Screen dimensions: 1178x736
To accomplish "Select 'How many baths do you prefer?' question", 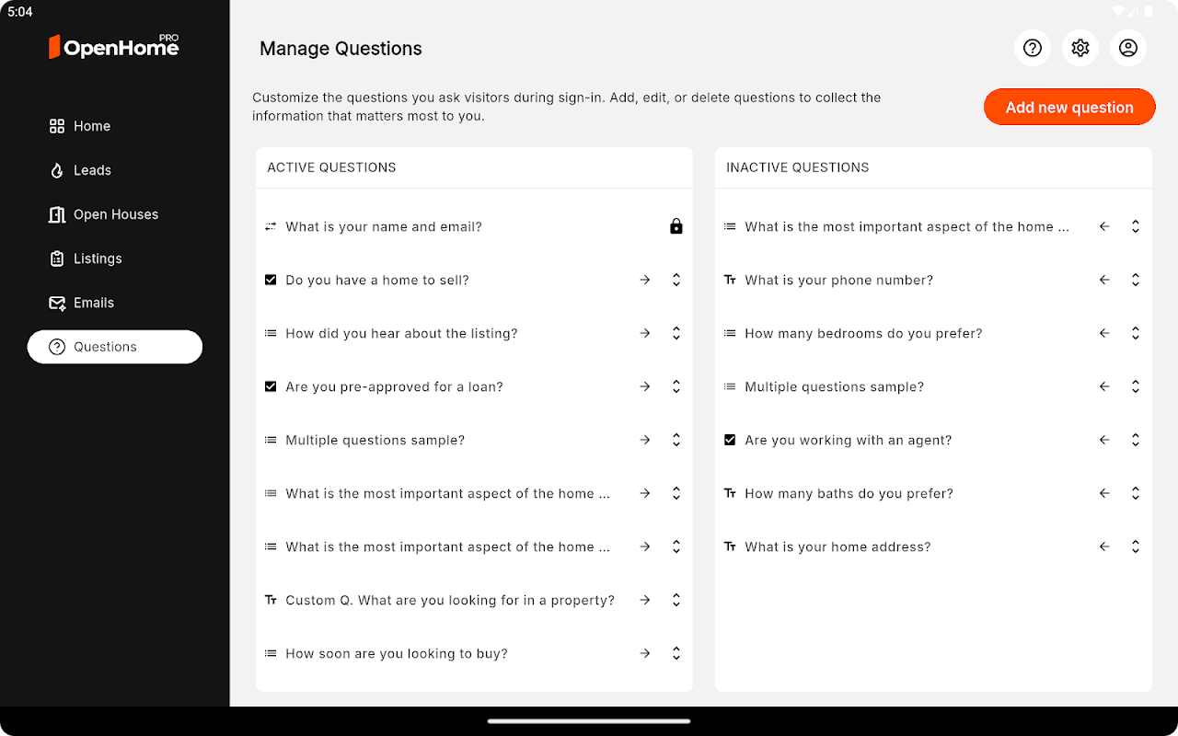I will (x=849, y=493).
